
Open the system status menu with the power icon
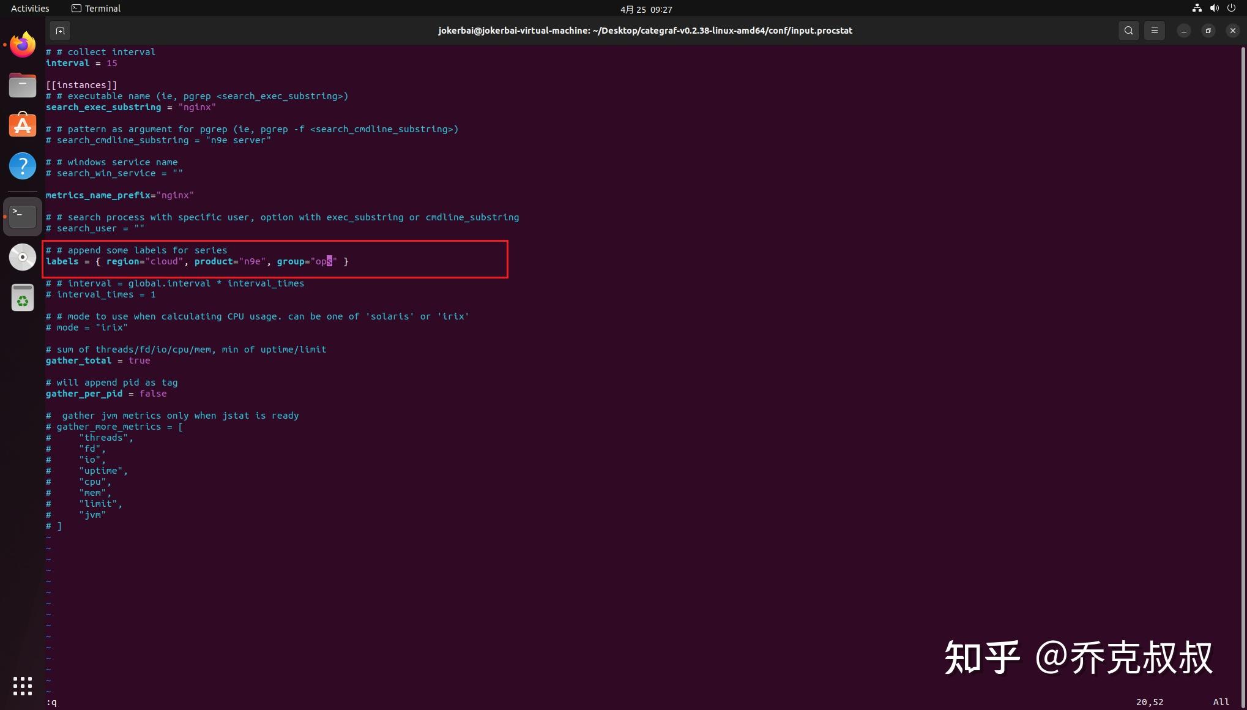1232,9
